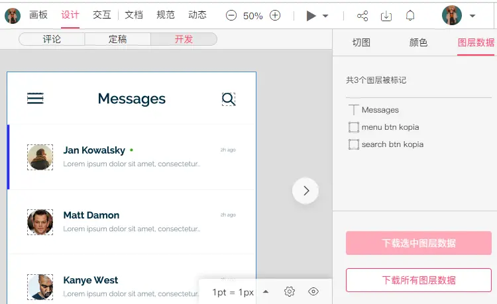The height and width of the screenshot is (304, 497).
Task: Switch to 定稿 mode
Action: (x=117, y=39)
